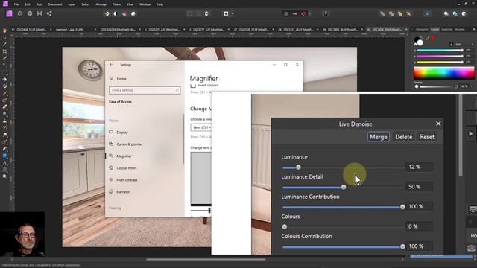Open the Choose a view Lens dropdown
This screenshot has height=268, width=477.
pyautogui.click(x=200, y=127)
